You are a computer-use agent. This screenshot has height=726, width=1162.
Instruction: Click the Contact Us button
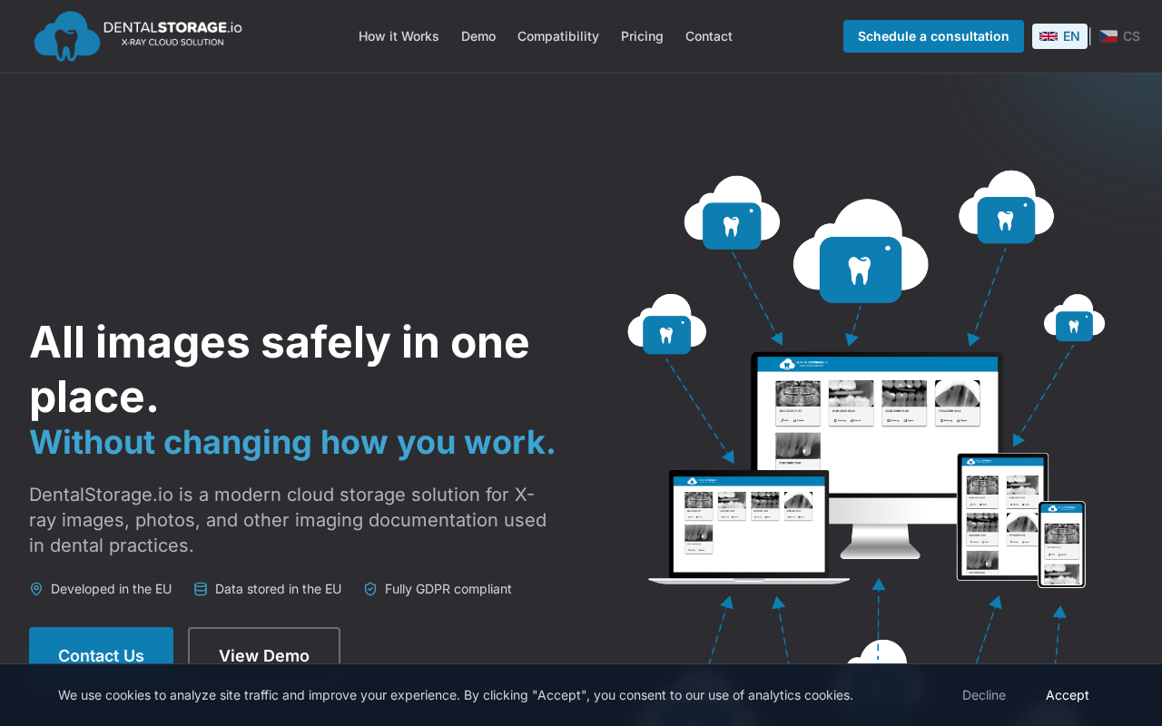tap(101, 655)
